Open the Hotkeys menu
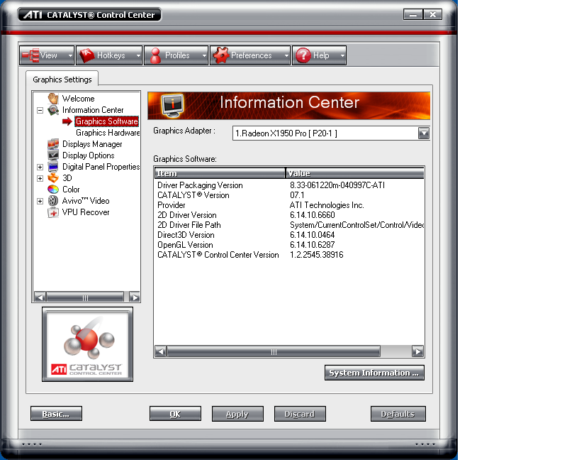The height and width of the screenshot is (460, 567). (109, 55)
